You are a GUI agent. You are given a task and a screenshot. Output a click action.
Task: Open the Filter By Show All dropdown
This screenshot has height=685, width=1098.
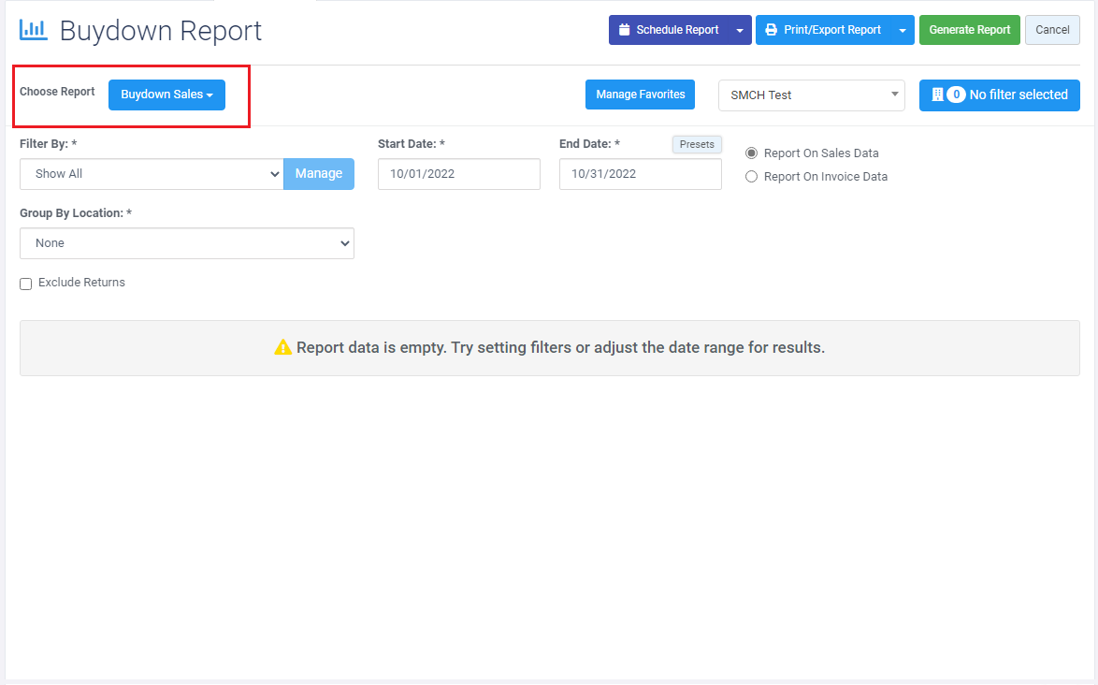pos(152,174)
